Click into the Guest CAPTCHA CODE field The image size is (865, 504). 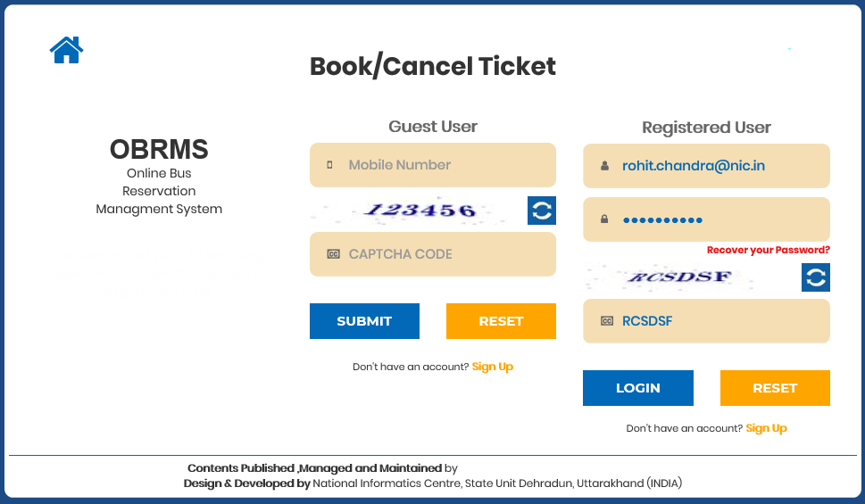442,254
